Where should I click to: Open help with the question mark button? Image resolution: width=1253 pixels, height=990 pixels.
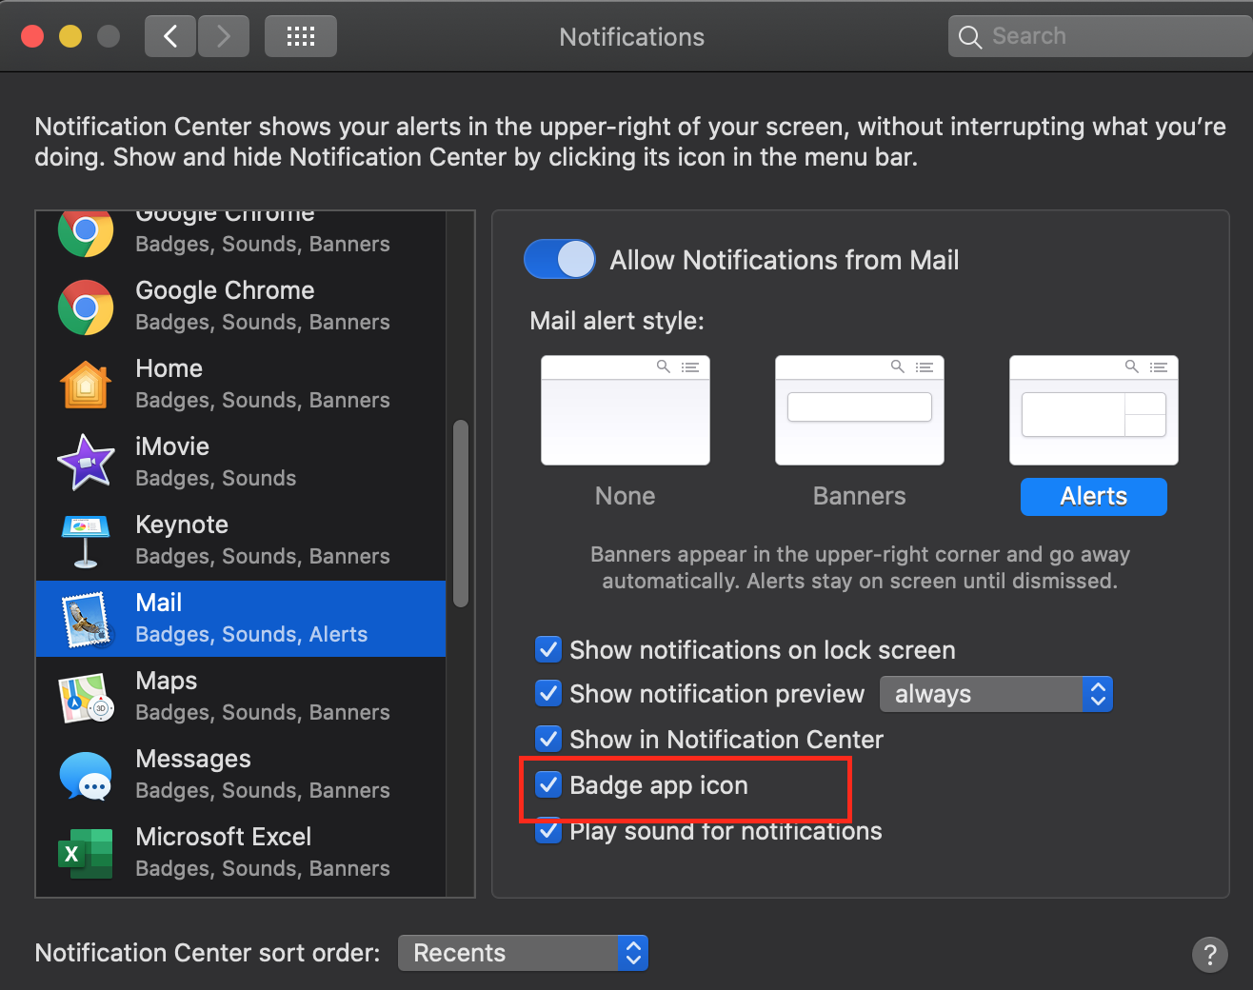(x=1210, y=954)
